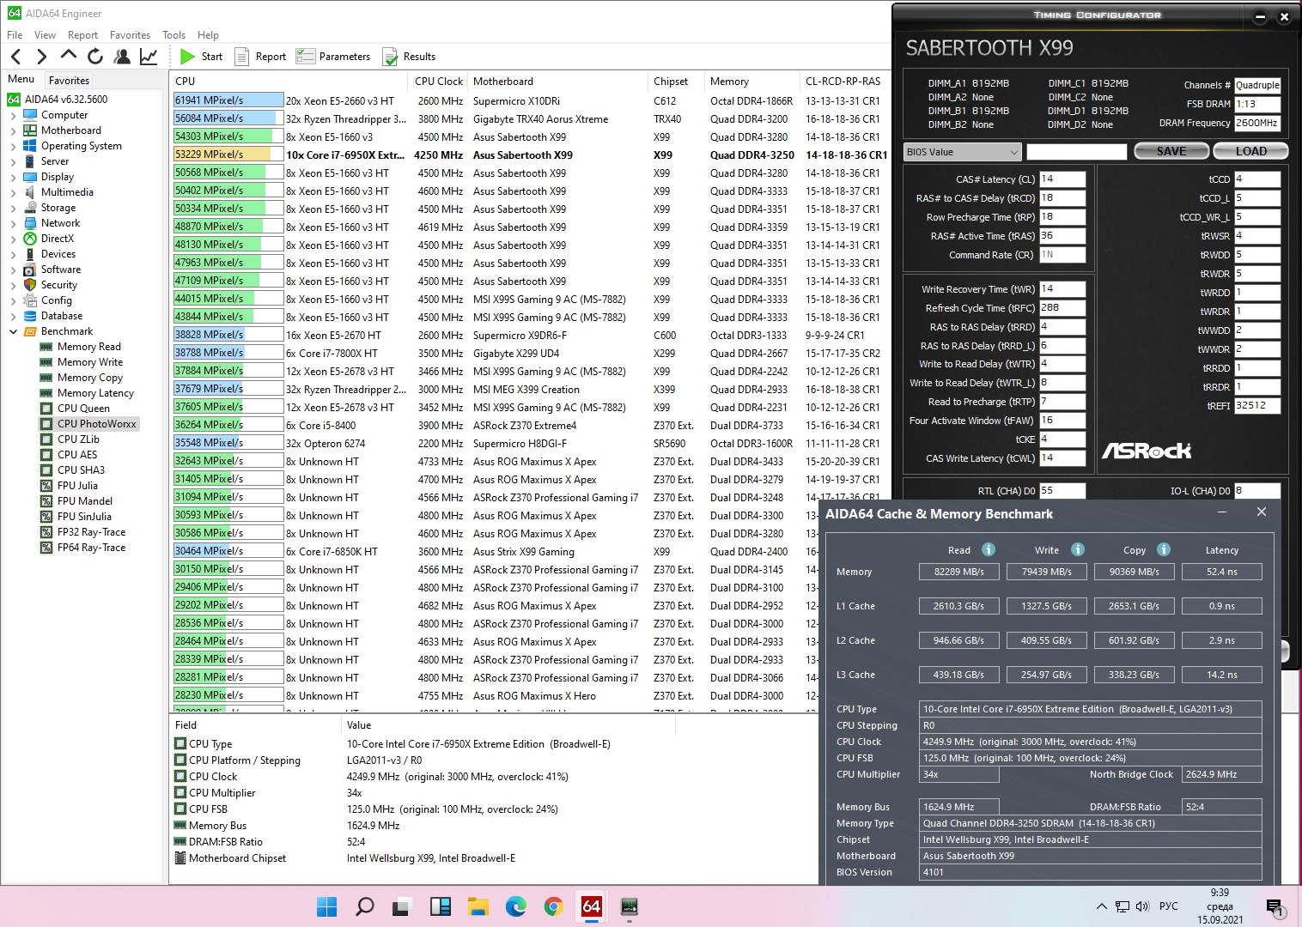The height and width of the screenshot is (927, 1302).
Task: Go back using the AIDA64 toolbar arrow
Action: pyautogui.click(x=15, y=57)
